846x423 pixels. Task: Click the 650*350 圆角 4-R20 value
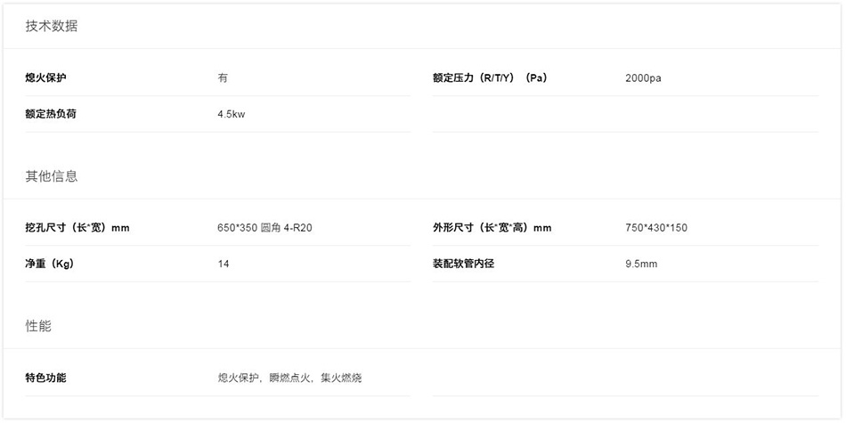[x=264, y=228]
